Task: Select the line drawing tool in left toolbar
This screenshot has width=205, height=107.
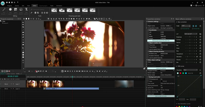Action: click(23, 30)
